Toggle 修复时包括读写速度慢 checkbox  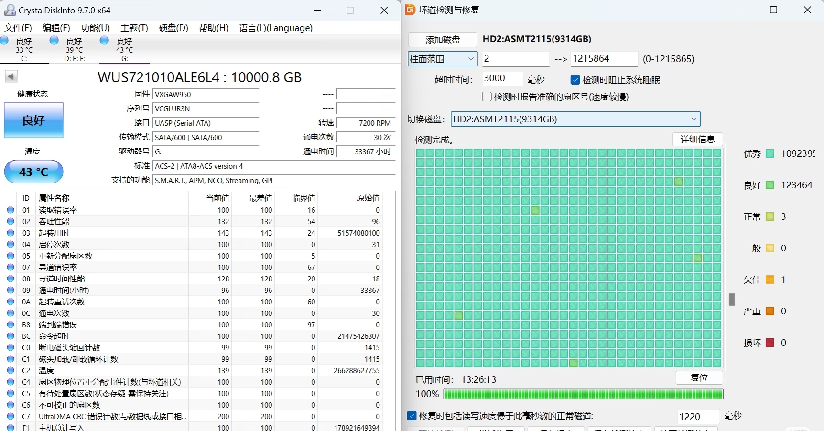[x=412, y=416]
